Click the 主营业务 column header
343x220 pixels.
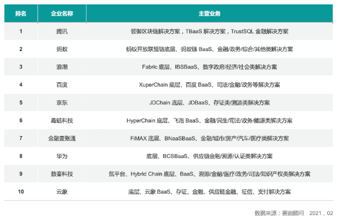pyautogui.click(x=209, y=14)
